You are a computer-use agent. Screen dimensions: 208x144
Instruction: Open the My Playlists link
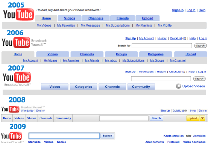click(144, 25)
